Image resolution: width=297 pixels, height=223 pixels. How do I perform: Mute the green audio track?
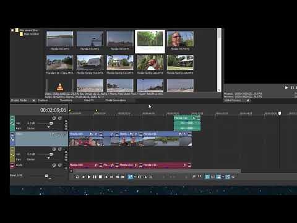coord(54,118)
